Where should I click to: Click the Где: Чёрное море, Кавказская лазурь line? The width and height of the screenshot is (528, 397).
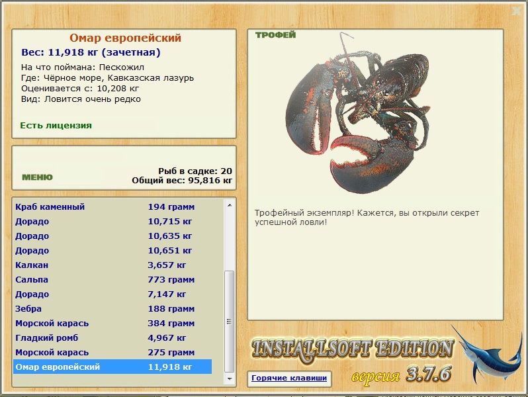click(107, 78)
